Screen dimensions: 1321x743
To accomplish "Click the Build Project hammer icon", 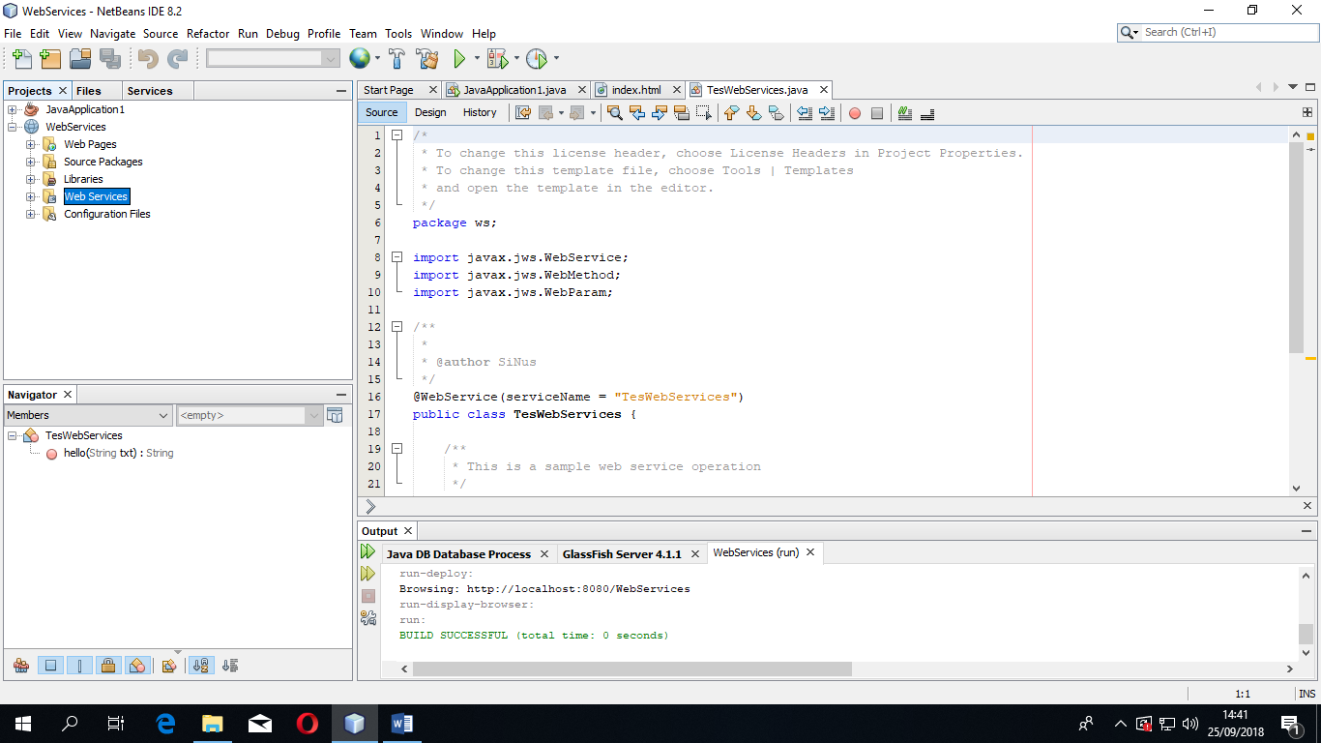I will [396, 59].
